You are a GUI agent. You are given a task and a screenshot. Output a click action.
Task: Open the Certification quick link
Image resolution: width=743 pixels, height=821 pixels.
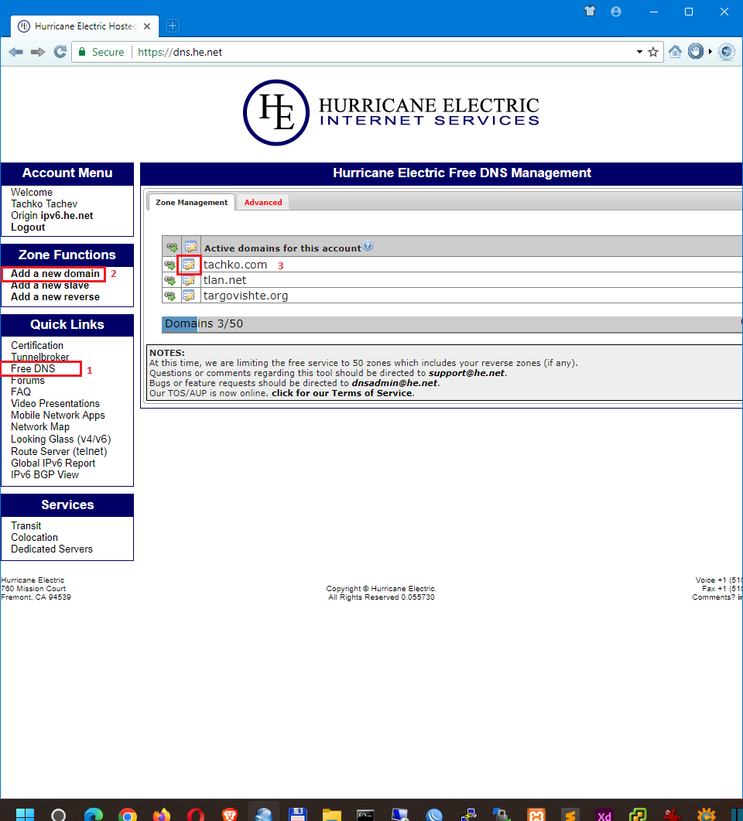(x=37, y=346)
